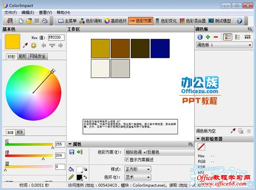Collapse the color inspector section
The height and width of the screenshot is (190, 256).
[x=198, y=139]
